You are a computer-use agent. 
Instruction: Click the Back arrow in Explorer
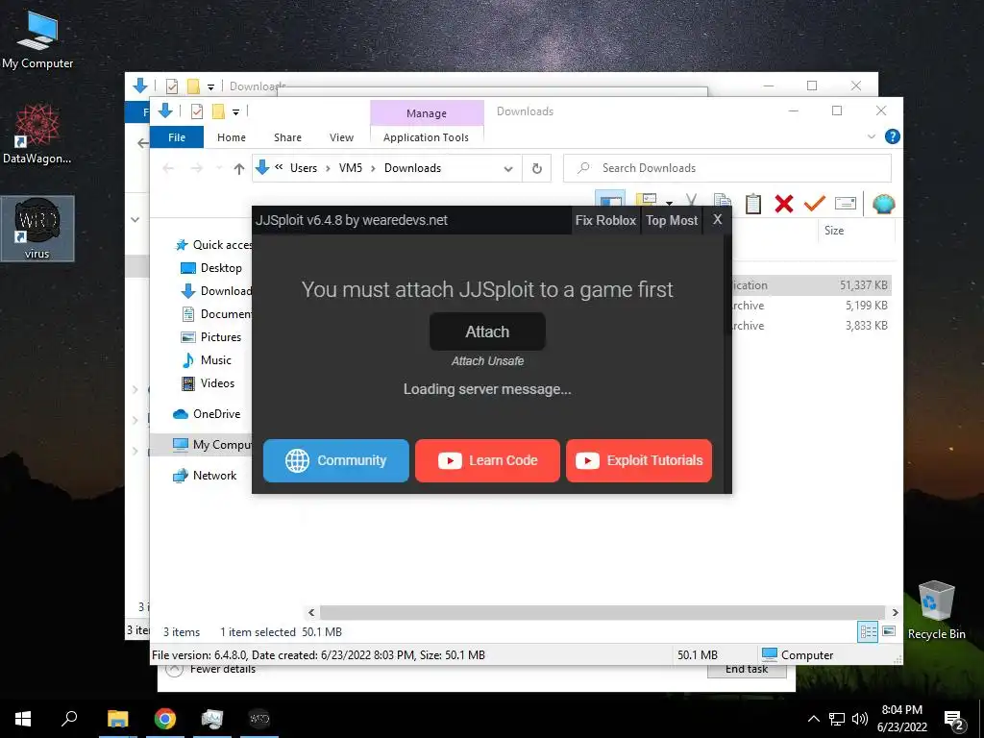168,168
